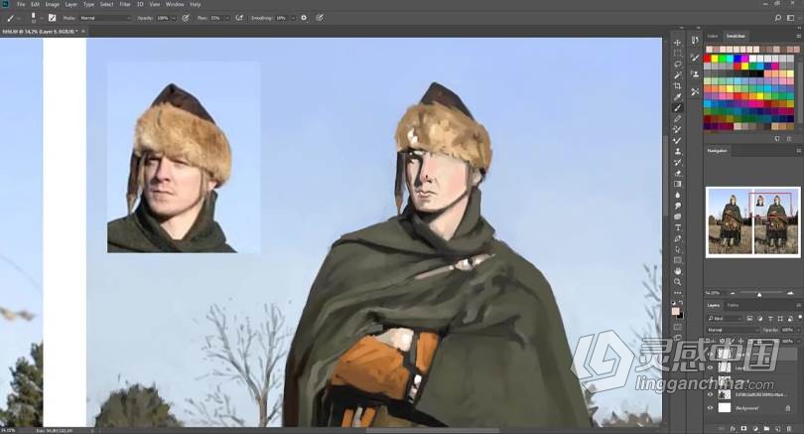Select the Gradient tool
The width and height of the screenshot is (804, 434).
click(677, 184)
